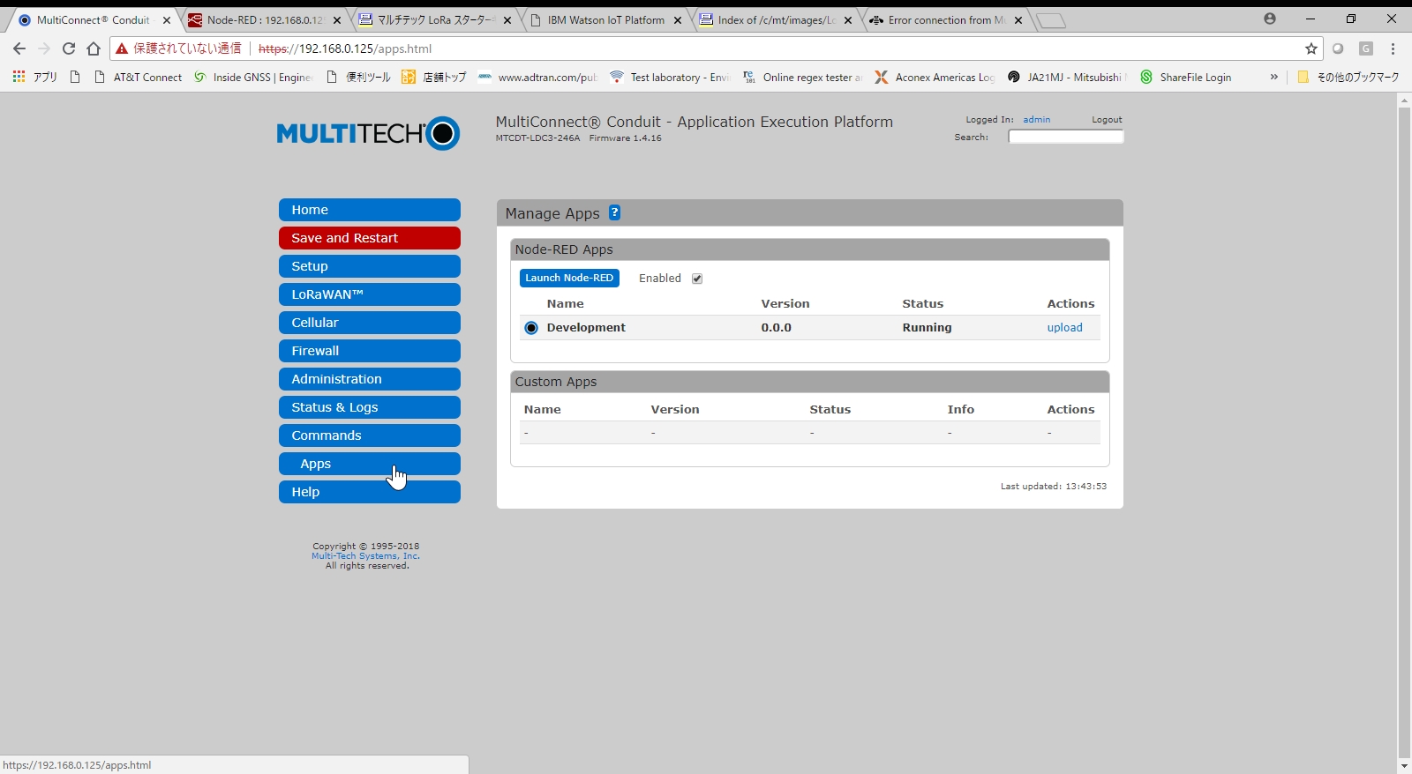Open the JA21MJ - Mitsubishi bookmark
The image size is (1412, 774).
pos(1067,77)
